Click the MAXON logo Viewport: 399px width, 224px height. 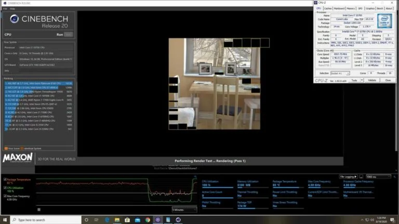pos(18,158)
